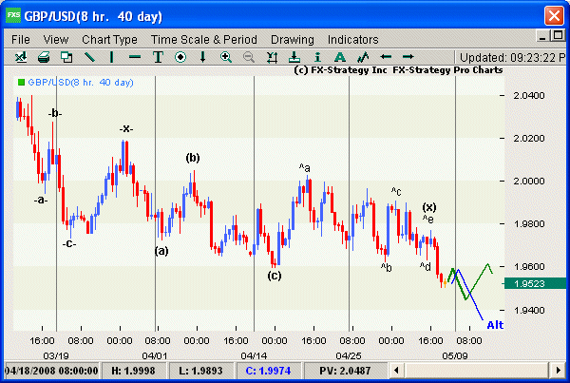
Task: Click the green legend square for GBP/USD
Action: coord(21,82)
